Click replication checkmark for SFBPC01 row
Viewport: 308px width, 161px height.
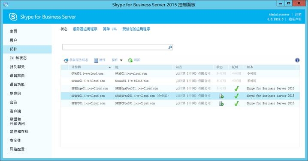point(236,103)
